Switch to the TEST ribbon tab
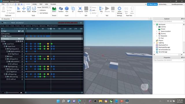Viewport: 185px width, 104px height. tap(41, 4)
